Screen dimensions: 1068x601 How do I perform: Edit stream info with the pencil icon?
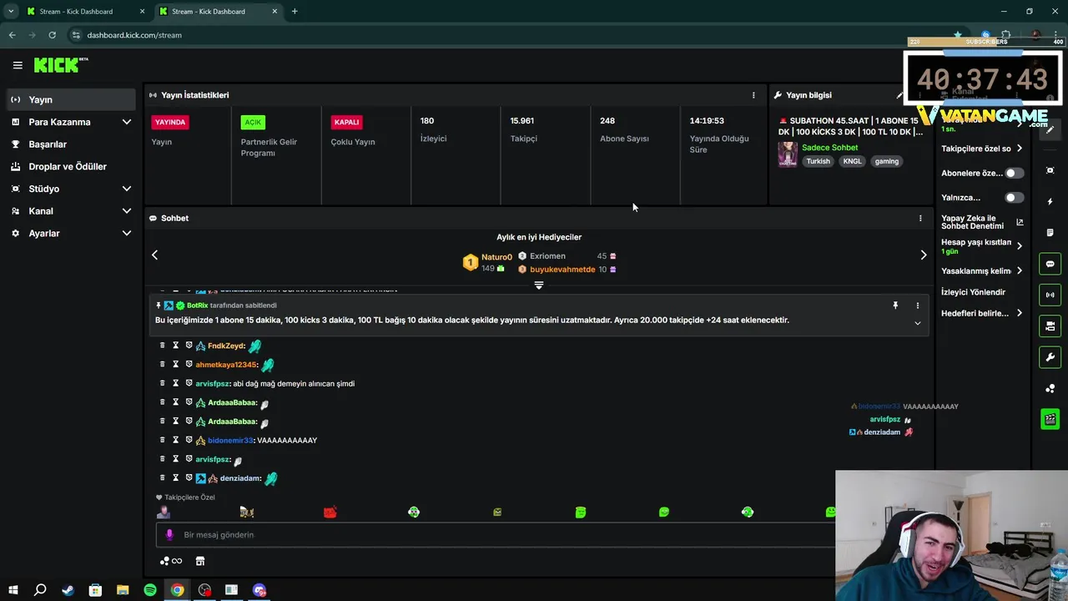point(899,95)
